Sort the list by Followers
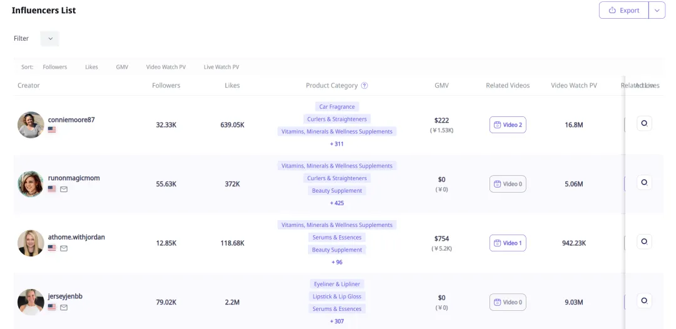This screenshot has width=676, height=329. click(54, 67)
